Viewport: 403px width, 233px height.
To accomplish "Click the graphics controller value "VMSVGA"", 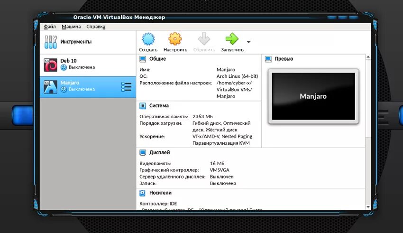I will pos(220,170).
